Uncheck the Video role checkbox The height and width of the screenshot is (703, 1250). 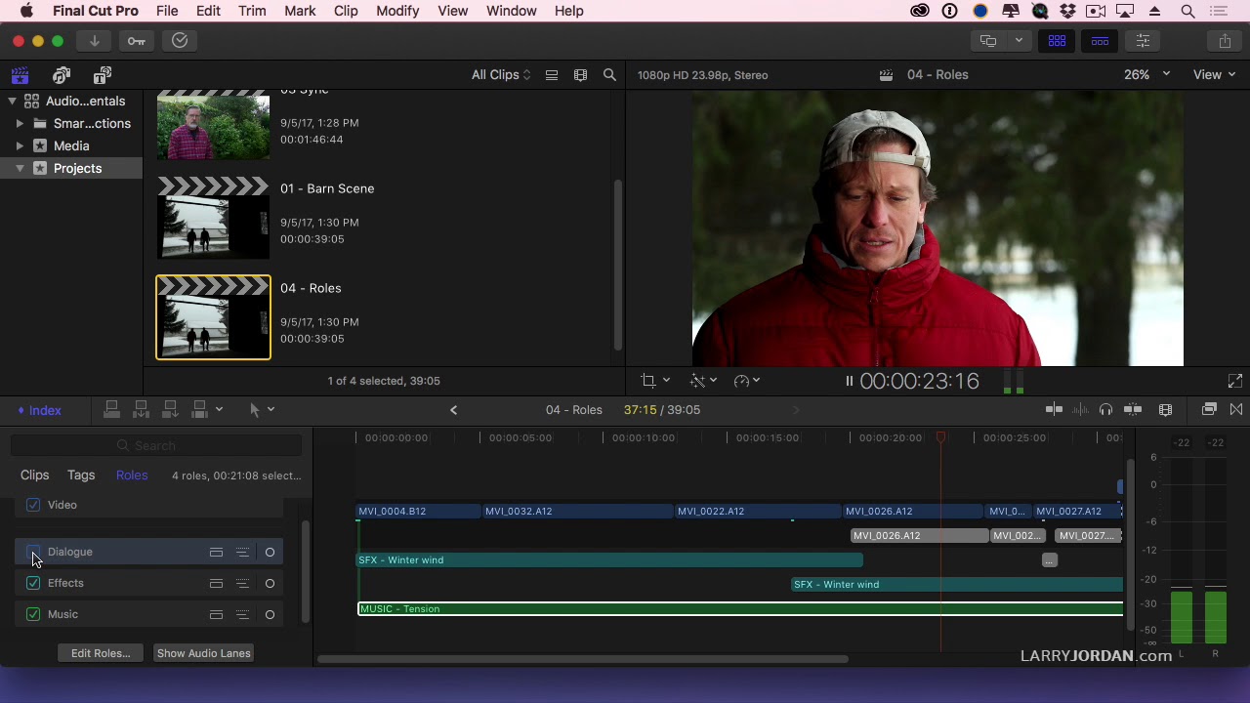point(33,505)
